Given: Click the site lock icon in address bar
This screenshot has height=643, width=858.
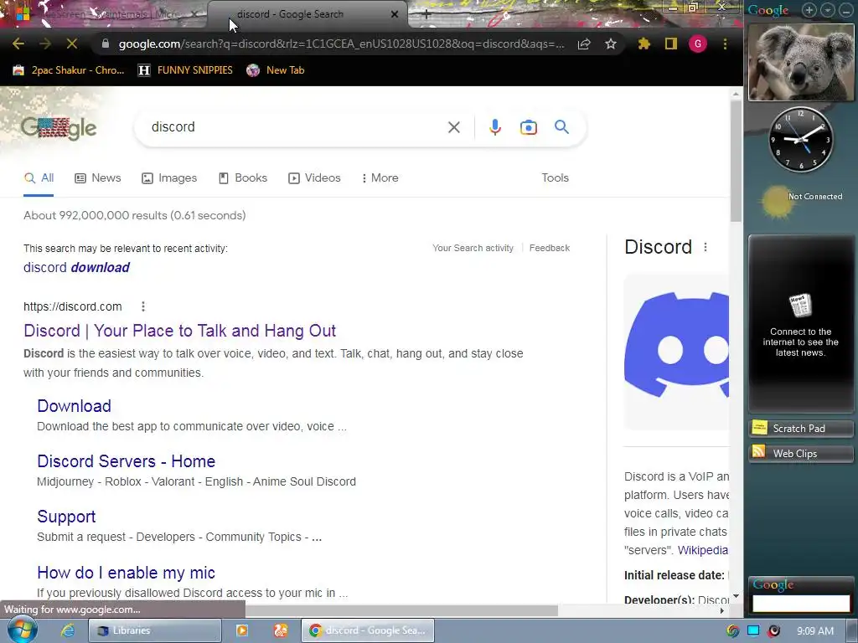Looking at the screenshot, I should (x=105, y=44).
